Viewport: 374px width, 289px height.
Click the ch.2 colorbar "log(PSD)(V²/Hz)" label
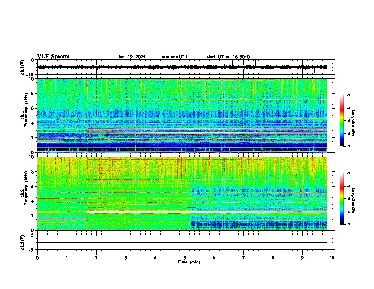click(x=353, y=201)
